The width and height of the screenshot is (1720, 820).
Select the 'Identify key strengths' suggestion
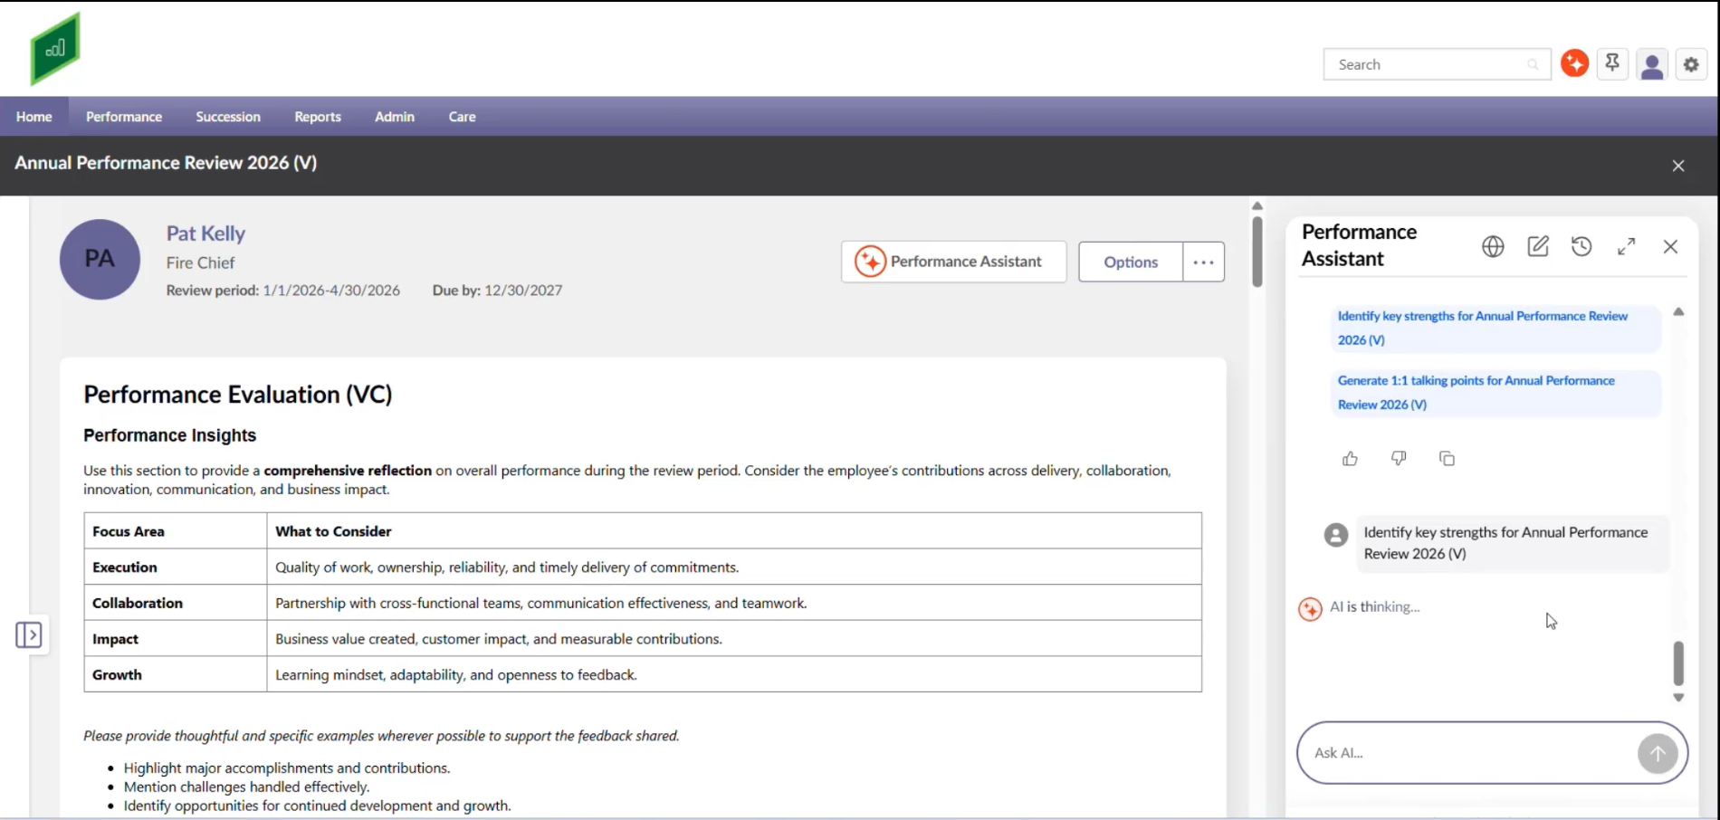pyautogui.click(x=1495, y=328)
